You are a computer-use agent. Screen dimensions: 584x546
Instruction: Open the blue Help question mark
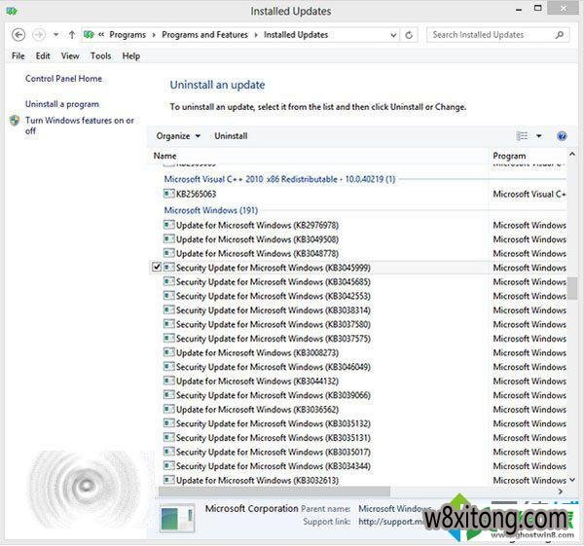coord(562,136)
